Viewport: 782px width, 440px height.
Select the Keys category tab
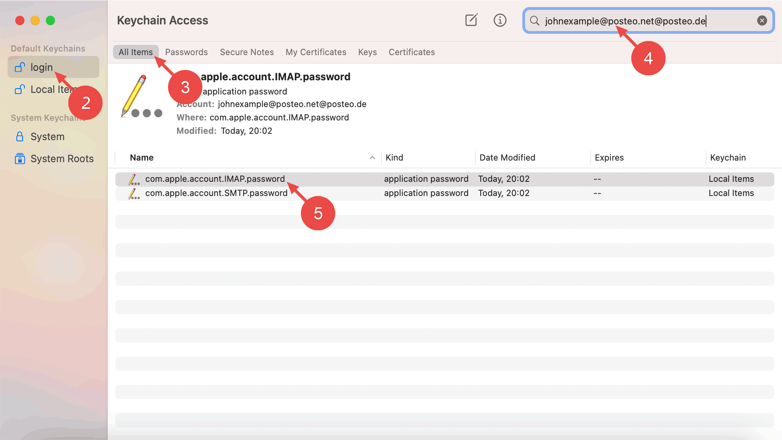[x=367, y=52]
